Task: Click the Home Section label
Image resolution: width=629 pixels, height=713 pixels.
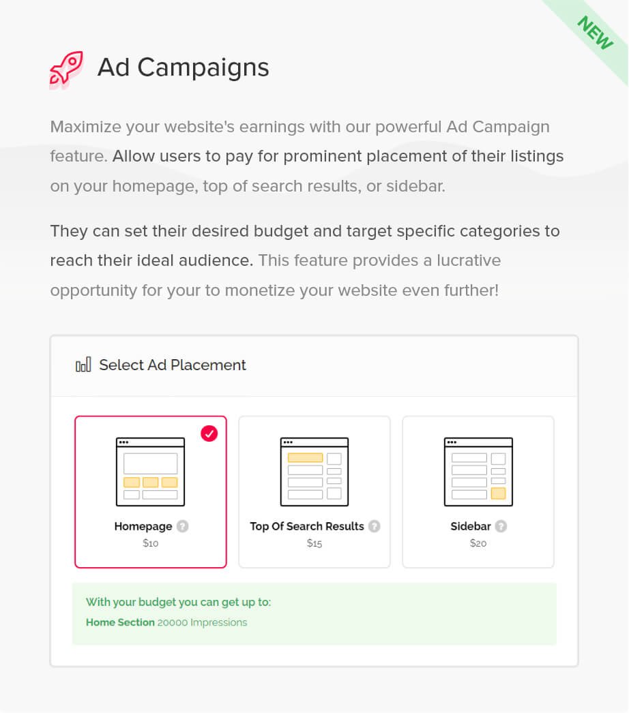Action: click(x=120, y=622)
